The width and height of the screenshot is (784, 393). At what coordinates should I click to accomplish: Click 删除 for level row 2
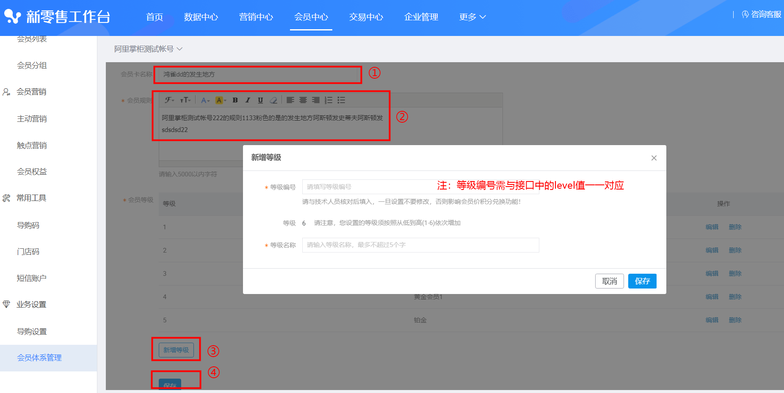(735, 250)
